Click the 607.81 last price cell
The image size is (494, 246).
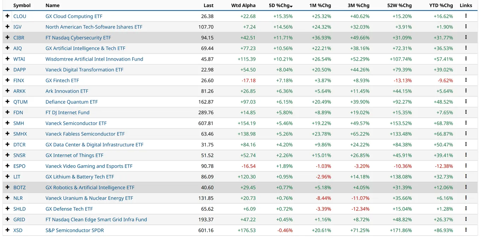pyautogui.click(x=206, y=123)
